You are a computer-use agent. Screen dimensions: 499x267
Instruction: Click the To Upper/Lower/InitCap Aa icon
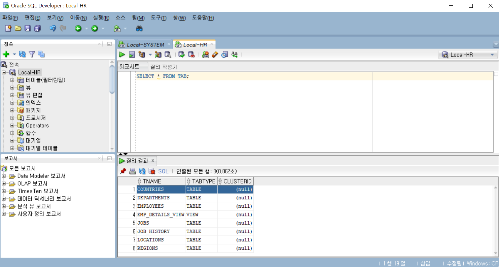235,55
